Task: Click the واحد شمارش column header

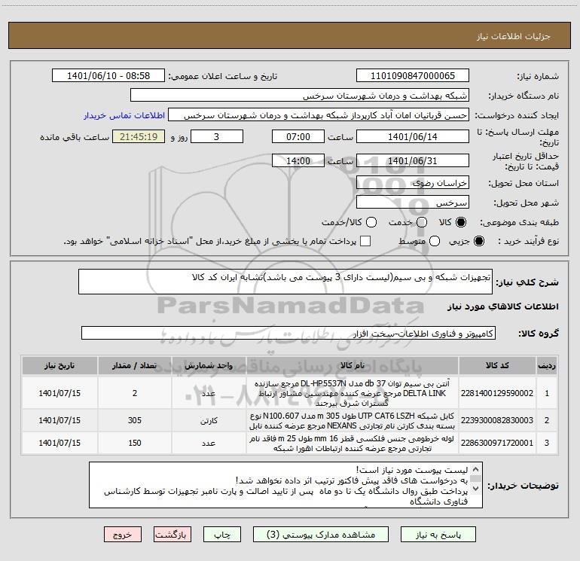Action: point(209,365)
